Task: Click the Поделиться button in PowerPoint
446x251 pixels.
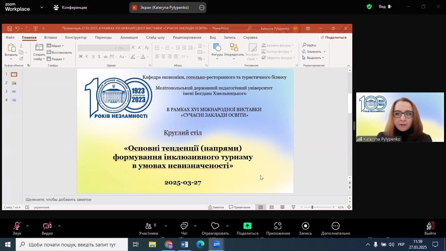Action: coord(333,37)
